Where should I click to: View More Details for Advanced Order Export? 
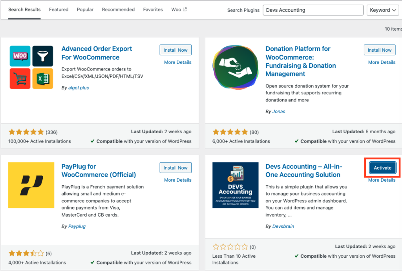pyautogui.click(x=178, y=62)
